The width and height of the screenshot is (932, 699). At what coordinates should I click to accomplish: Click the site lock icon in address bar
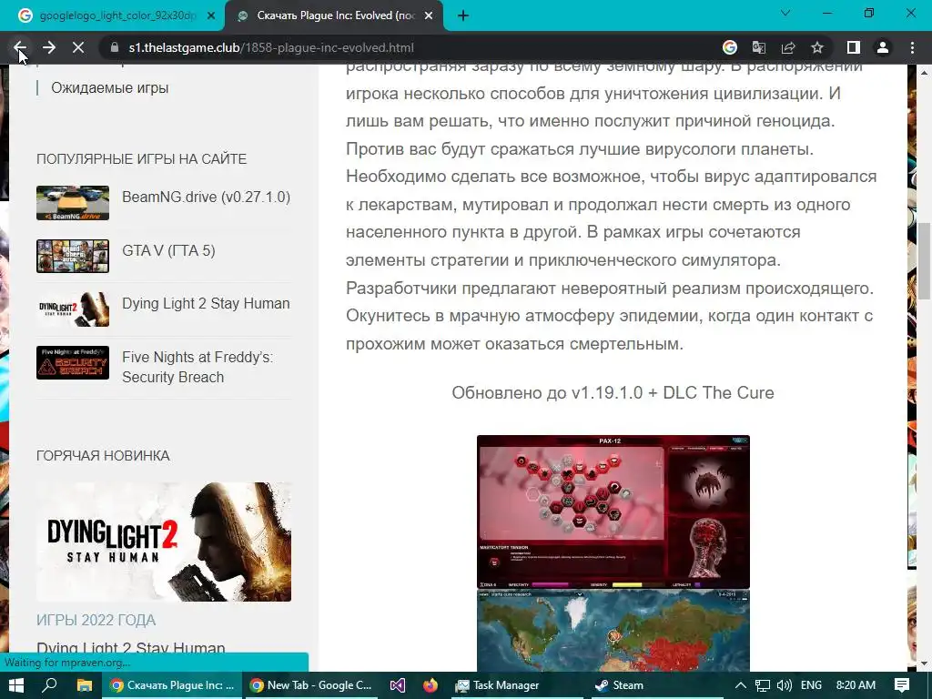pos(115,47)
